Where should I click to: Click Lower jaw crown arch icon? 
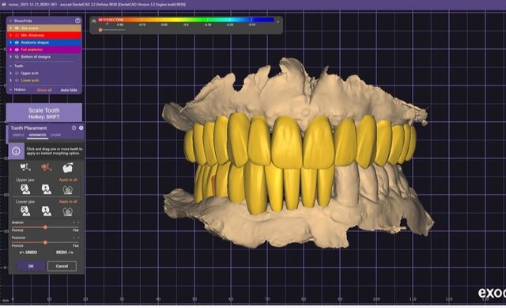67,211
